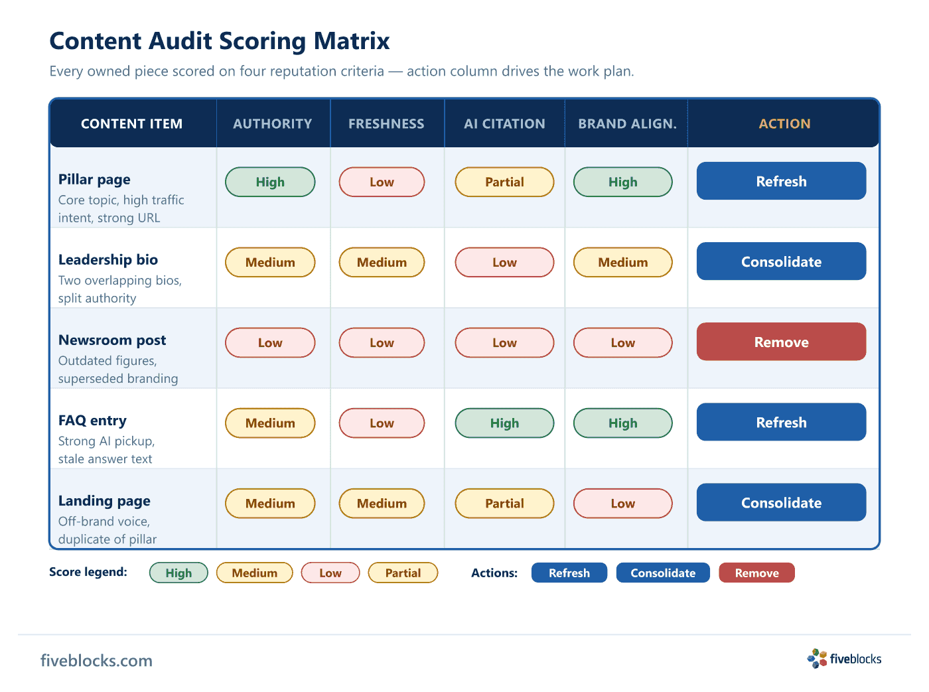
Task: Click the Consolidate button in Landing page row
Action: click(x=781, y=502)
